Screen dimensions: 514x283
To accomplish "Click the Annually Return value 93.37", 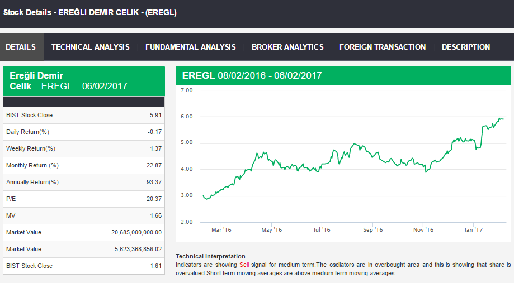I will pos(154,182).
